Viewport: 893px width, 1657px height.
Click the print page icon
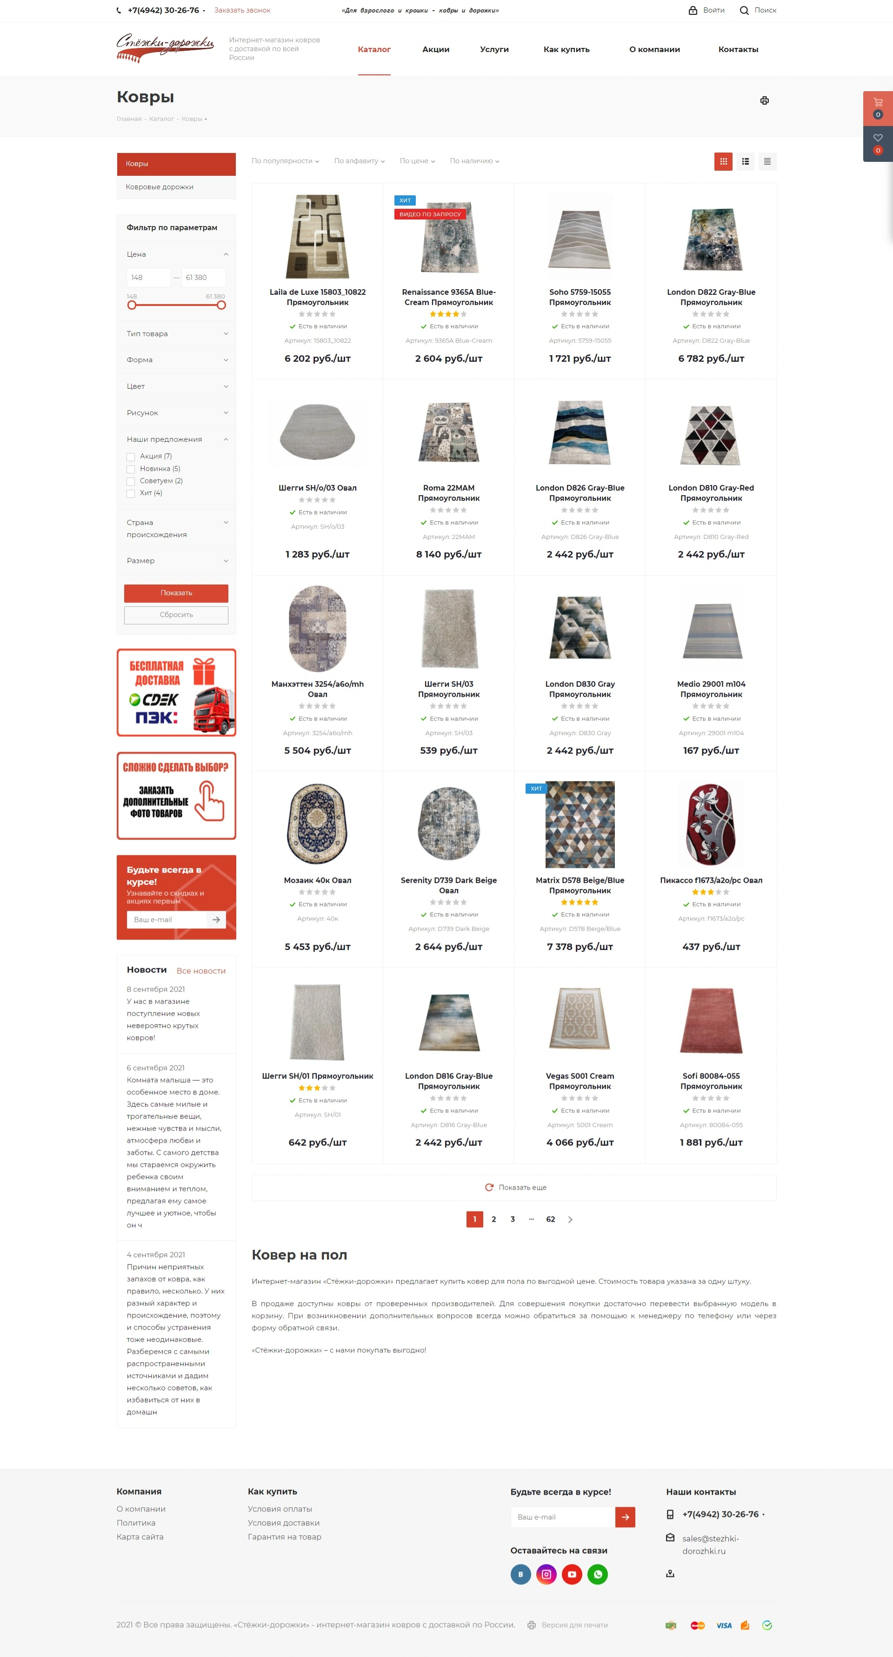pyautogui.click(x=764, y=100)
